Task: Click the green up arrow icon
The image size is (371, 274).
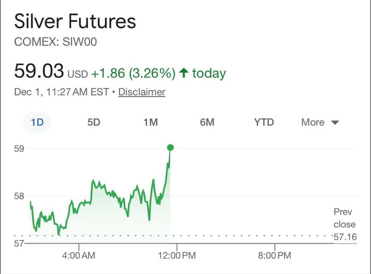Action: click(x=184, y=73)
